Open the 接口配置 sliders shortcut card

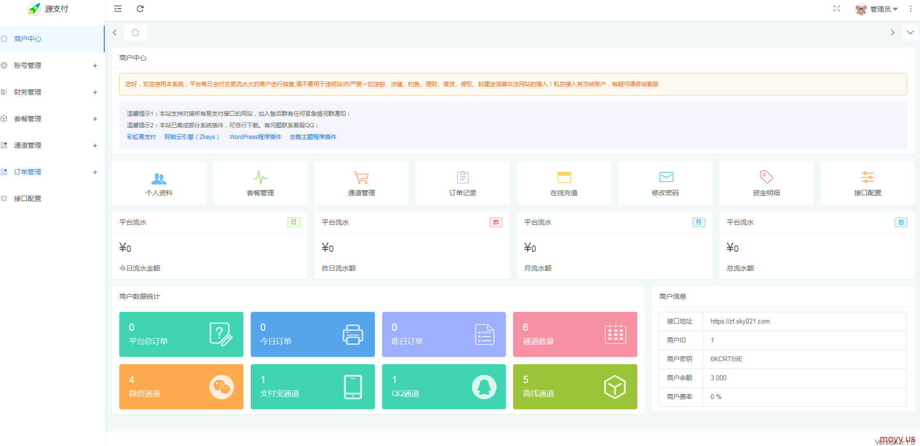click(868, 184)
